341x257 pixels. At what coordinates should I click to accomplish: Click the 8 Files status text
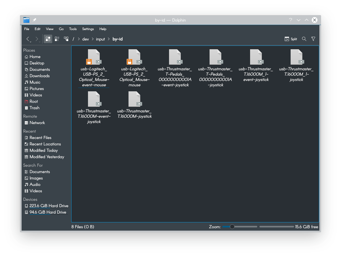[83, 227]
